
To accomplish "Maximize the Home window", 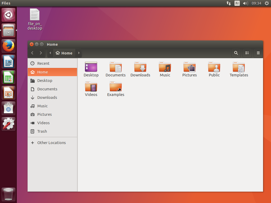I will [x=42, y=44].
